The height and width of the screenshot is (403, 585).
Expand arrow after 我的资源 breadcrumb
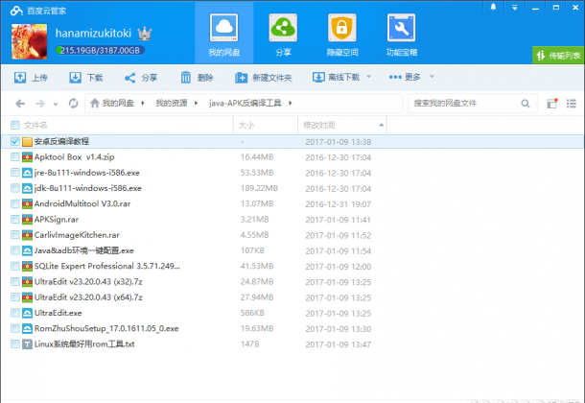point(196,103)
